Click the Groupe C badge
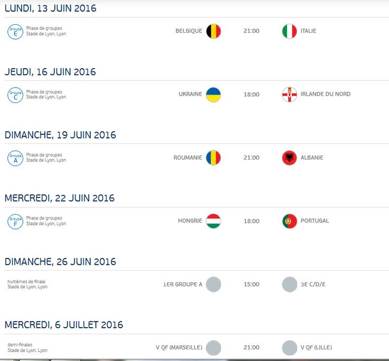This screenshot has width=389, height=361. pos(15,95)
